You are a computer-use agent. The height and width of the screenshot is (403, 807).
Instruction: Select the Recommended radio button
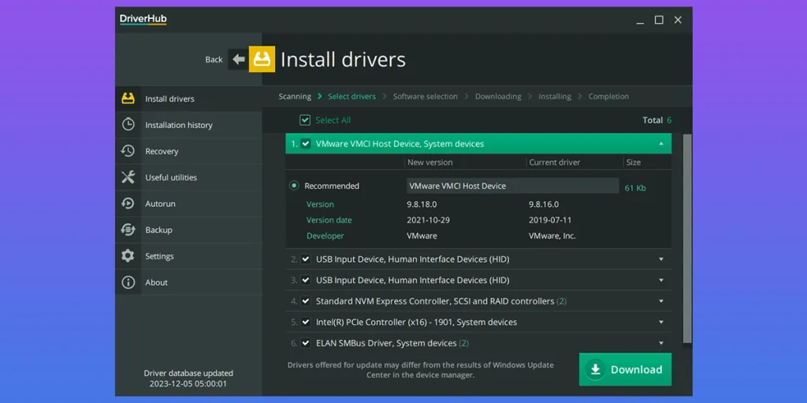294,186
